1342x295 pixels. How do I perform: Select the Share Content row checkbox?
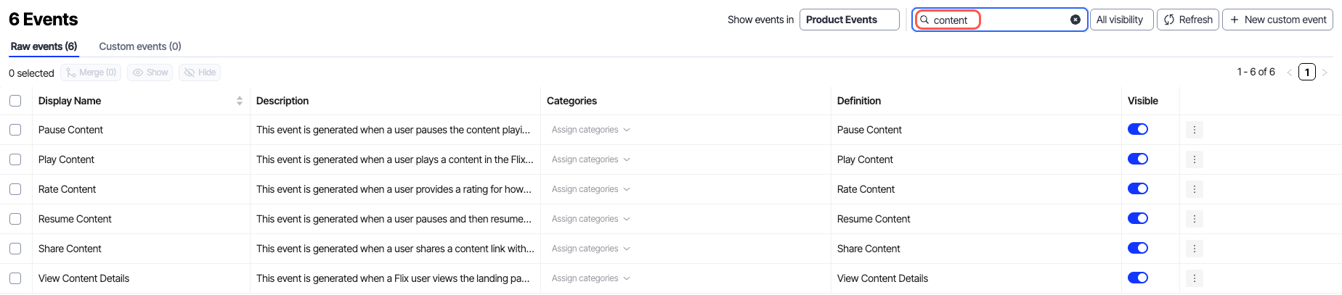click(15, 249)
